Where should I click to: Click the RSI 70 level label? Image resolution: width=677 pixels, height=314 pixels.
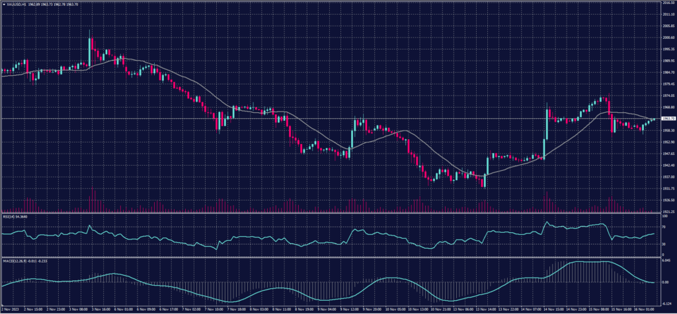[663, 226]
